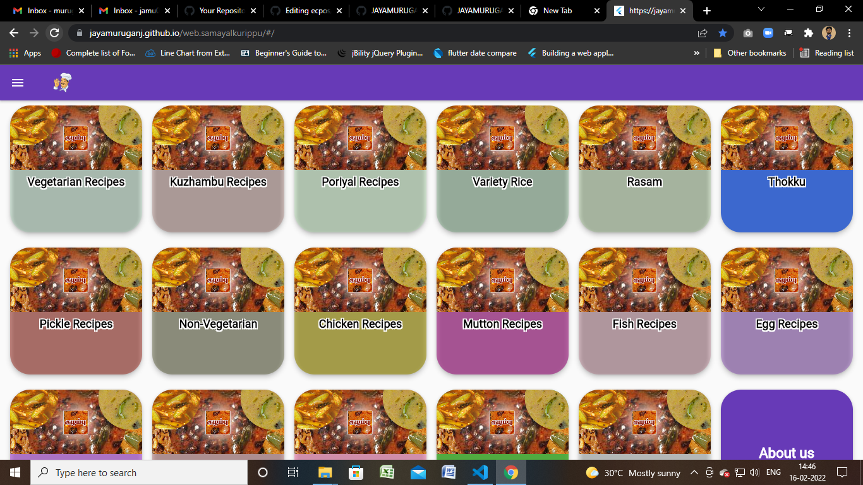
Task: Open flutter date compare bookmark
Action: point(475,53)
